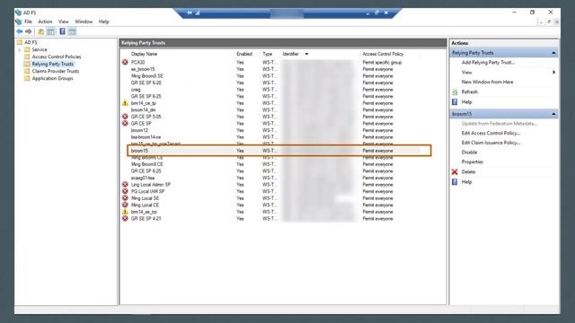
Task: Click Permit specific group policy for PCA30
Action: [382, 63]
